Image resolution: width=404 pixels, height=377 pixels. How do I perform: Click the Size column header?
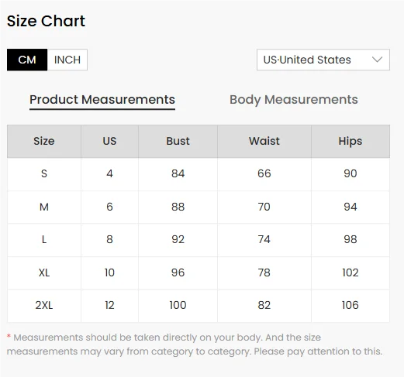coord(44,141)
